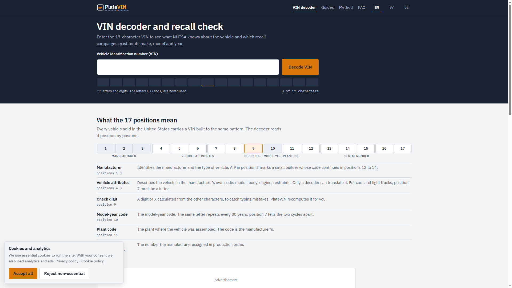Click the 'Vehicle attributes' row heading
Screen dimensions: 512x288
113,183
